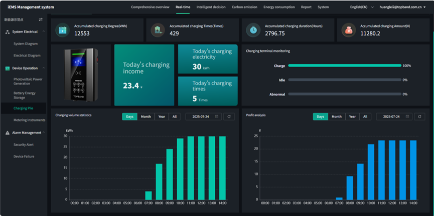Click the accumulated charging degree battery icon
This screenshot has height=216, width=434.
(x=63, y=30)
